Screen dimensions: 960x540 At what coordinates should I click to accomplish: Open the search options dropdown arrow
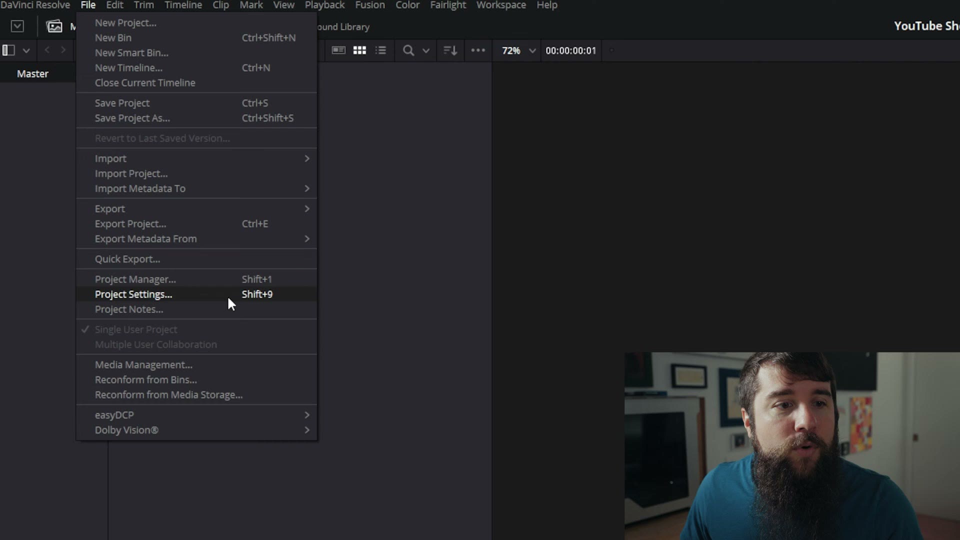(x=426, y=50)
